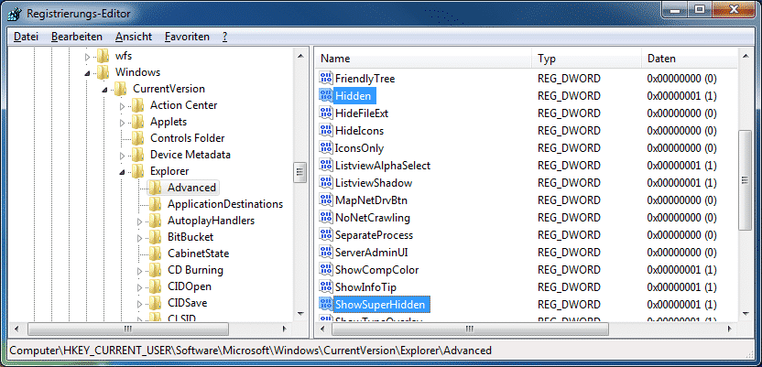Select the CIDOpen key
Image resolution: width=762 pixels, height=367 pixels.
pos(190,286)
